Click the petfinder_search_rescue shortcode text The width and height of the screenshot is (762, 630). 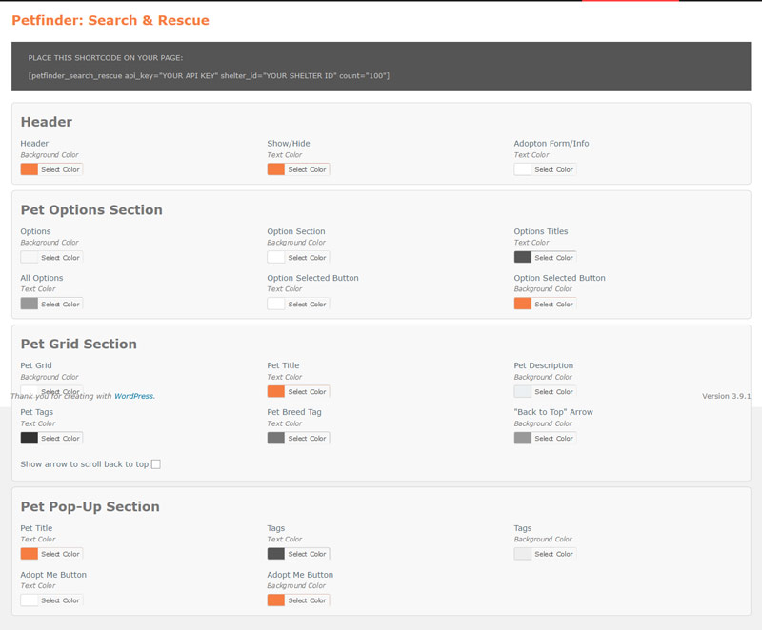coord(209,76)
